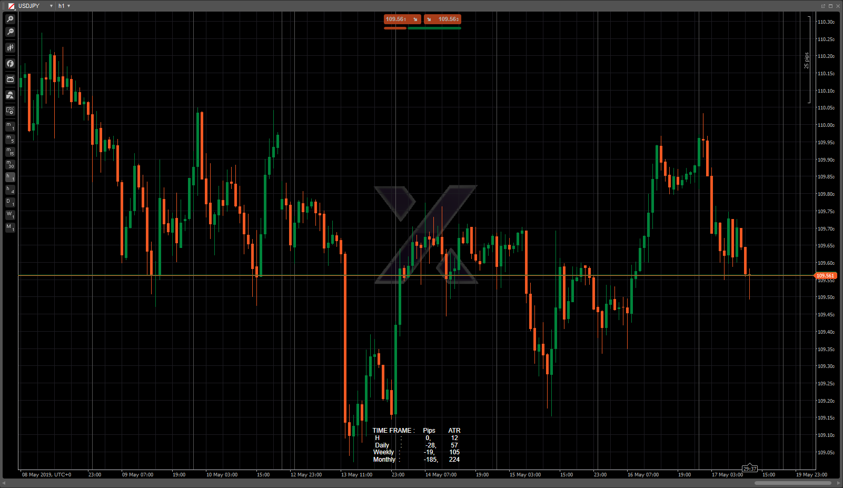Select the h1 timeframe button in sidebar
Viewport: 843px width, 488px height.
pos(10,177)
